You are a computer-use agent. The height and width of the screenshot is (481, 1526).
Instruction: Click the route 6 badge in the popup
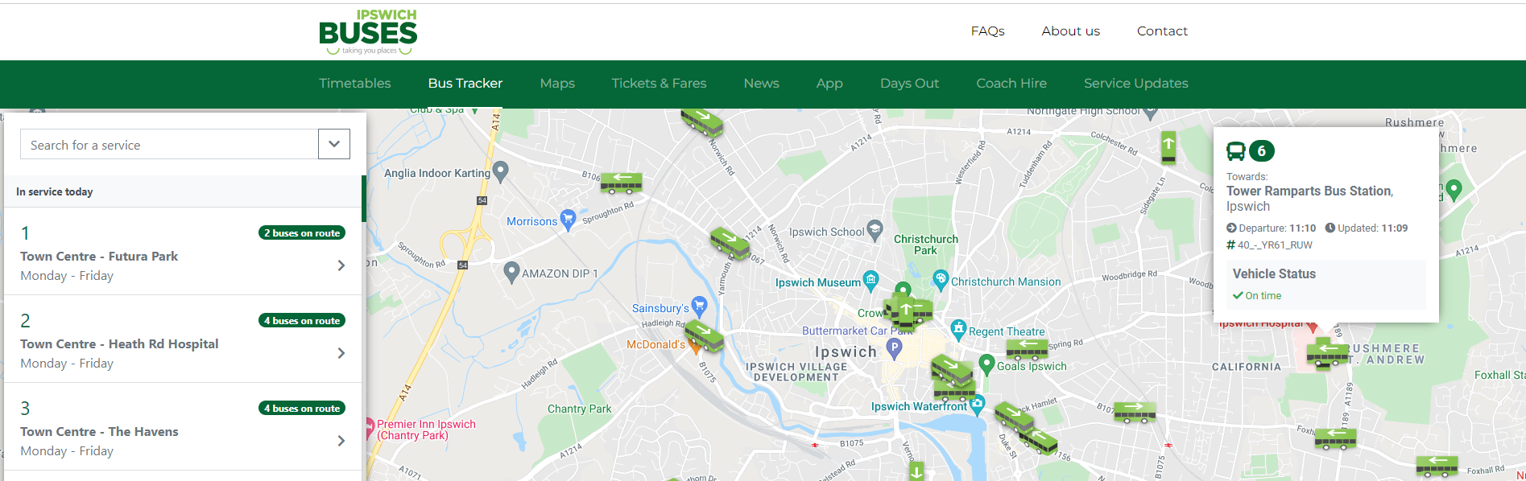1261,150
